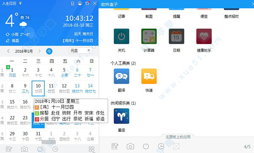Viewport: 254px width, 153px height.
Task: Click the 后天 海关日 festival reminder
Action: coord(83,34)
